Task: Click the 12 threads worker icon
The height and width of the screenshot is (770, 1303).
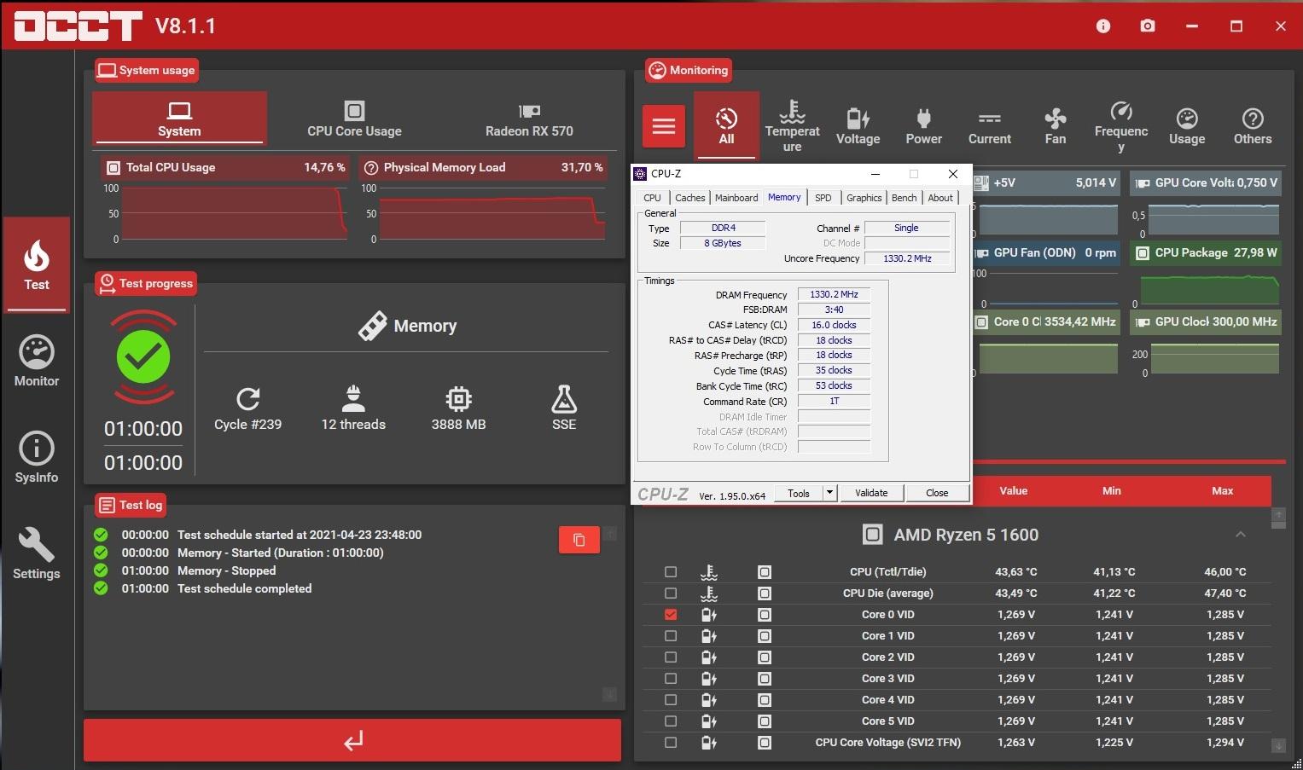Action: click(x=353, y=398)
